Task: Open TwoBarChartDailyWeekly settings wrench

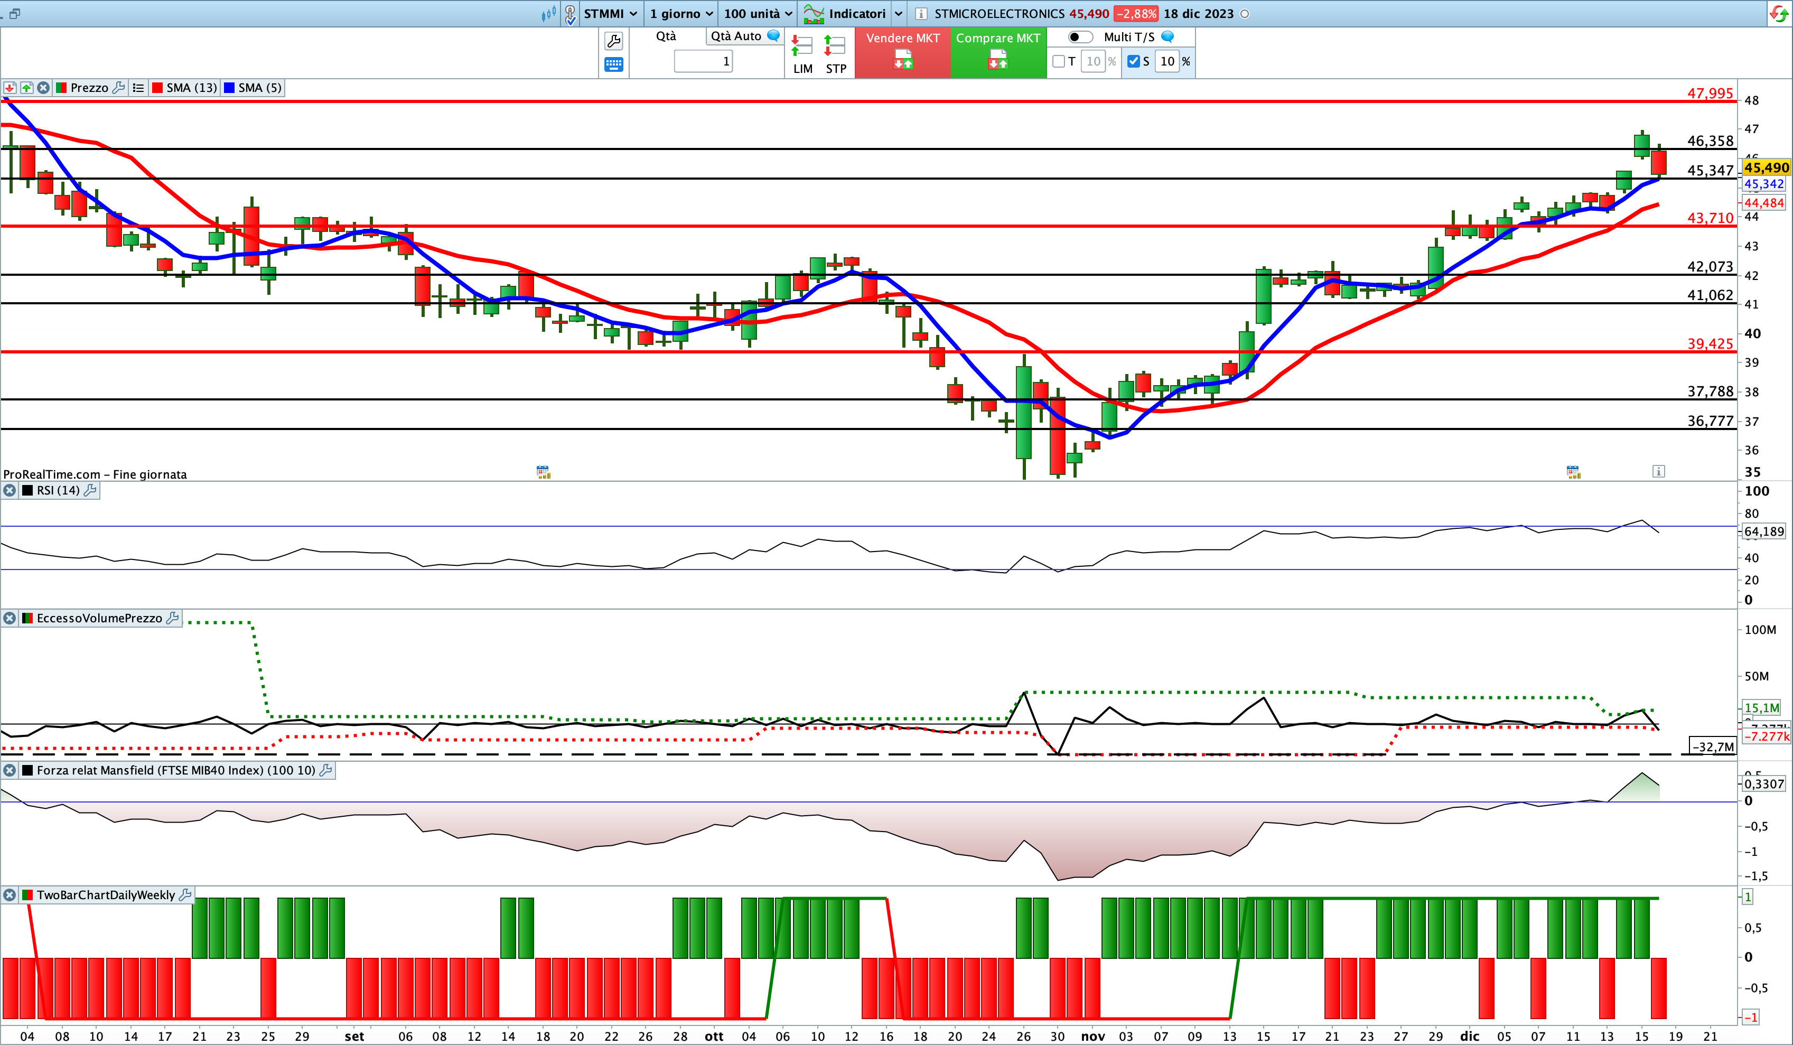Action: coord(185,895)
